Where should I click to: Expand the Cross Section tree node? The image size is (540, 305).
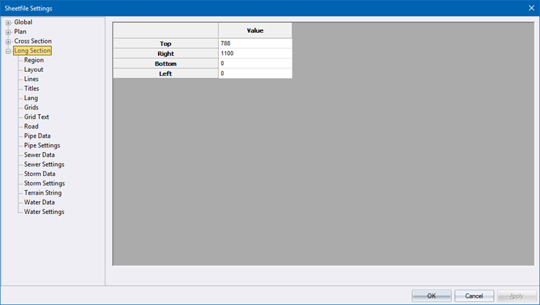[x=9, y=42]
